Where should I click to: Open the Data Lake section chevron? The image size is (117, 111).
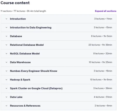(6, 97)
